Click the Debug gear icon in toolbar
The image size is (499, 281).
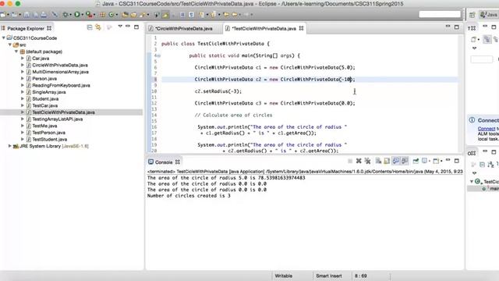pyautogui.click(x=65, y=15)
